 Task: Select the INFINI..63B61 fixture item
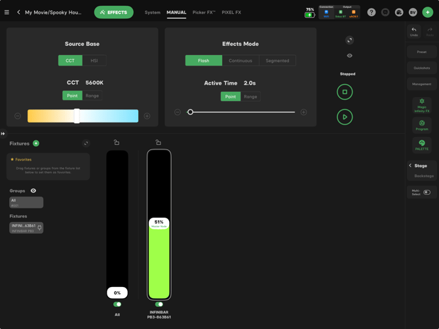(x=26, y=227)
